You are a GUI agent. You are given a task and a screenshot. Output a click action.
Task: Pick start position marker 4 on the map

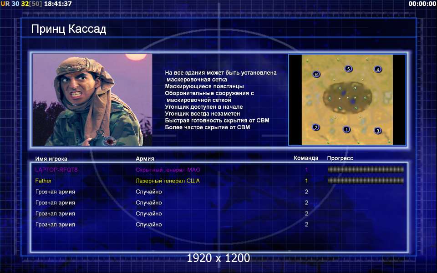click(378, 69)
